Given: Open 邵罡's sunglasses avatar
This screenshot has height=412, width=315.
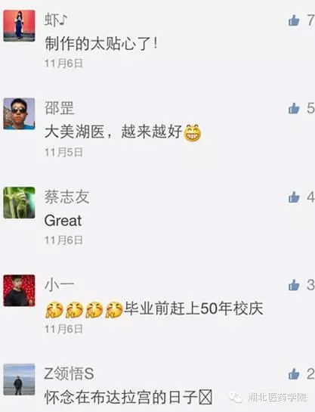Looking at the screenshot, I should click(x=19, y=113).
